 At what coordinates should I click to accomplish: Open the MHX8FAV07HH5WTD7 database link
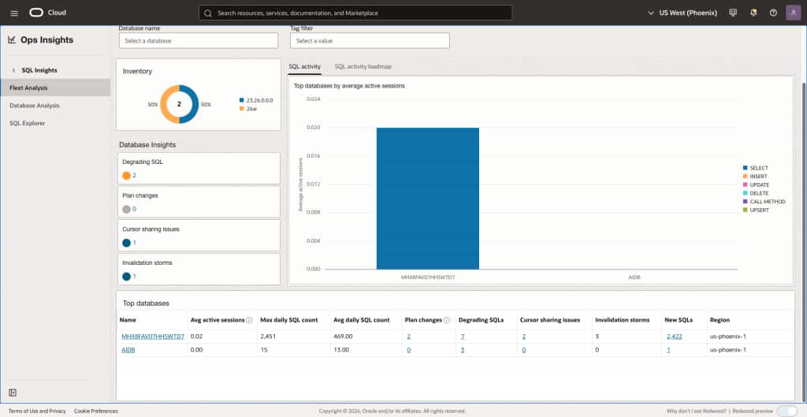pyautogui.click(x=153, y=337)
